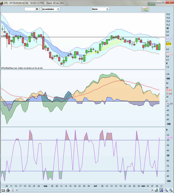The image size is (174, 193).
Task: Click the printer icon
Action: click(x=8, y=190)
